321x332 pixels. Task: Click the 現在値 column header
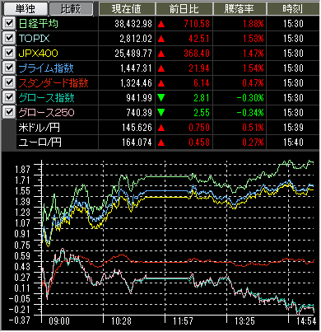click(x=127, y=9)
